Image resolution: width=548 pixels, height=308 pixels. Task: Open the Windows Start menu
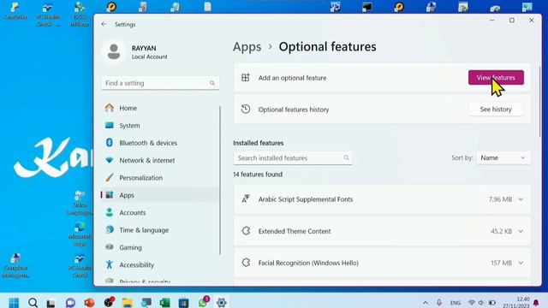coord(14,302)
